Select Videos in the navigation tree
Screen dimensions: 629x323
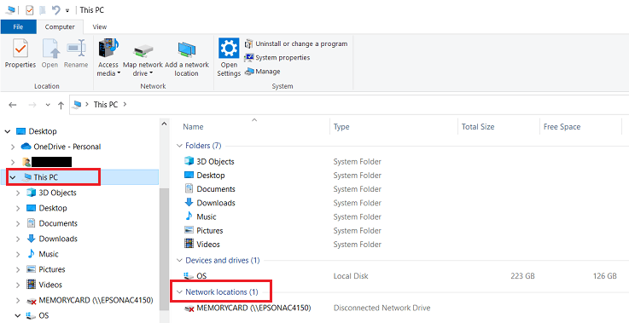[50, 285]
